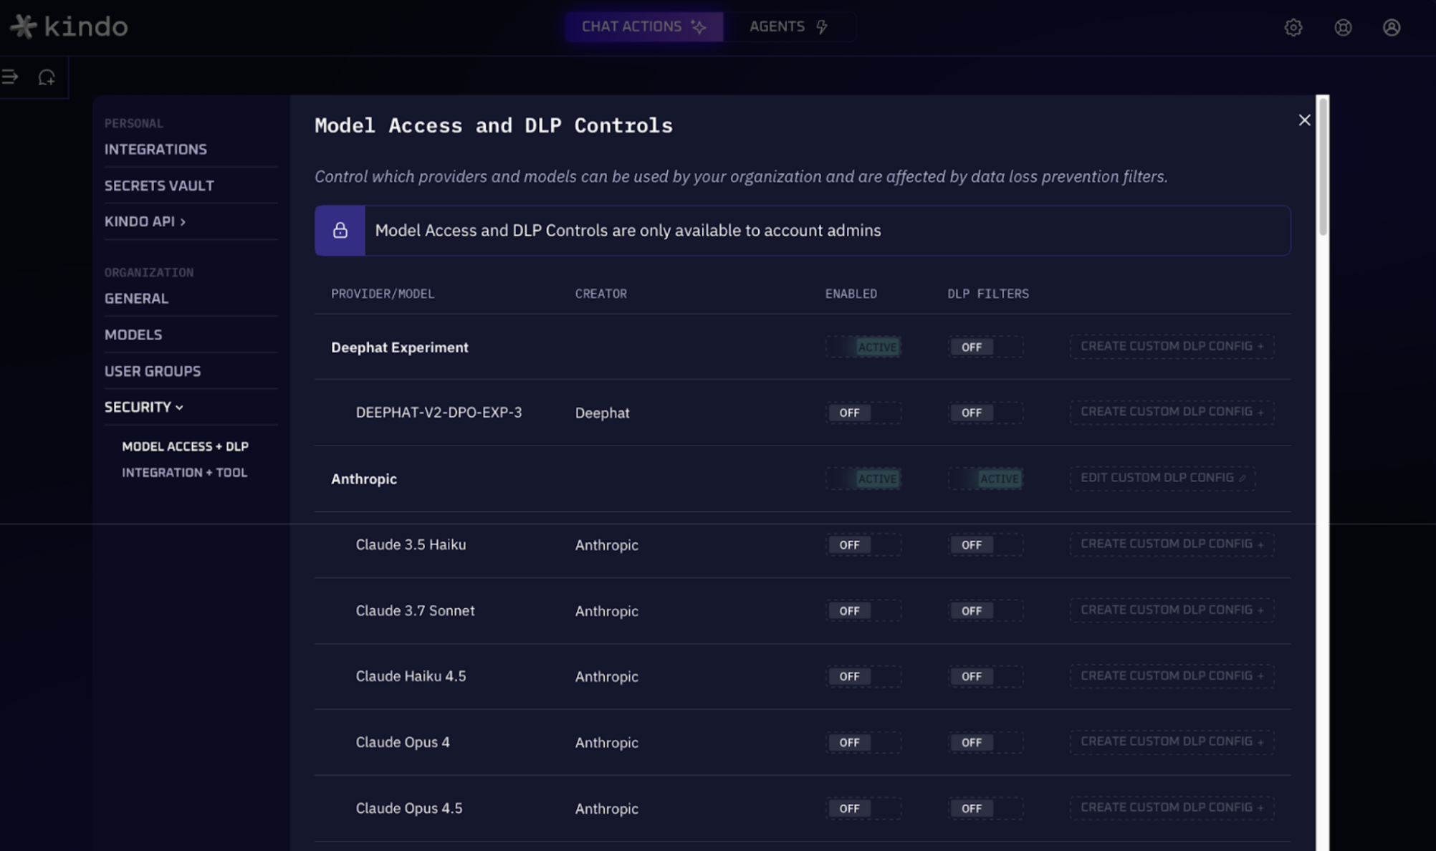Go to the Models section
This screenshot has width=1436, height=851.
click(133, 335)
